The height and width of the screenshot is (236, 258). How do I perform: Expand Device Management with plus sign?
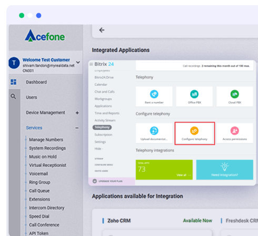77,113
